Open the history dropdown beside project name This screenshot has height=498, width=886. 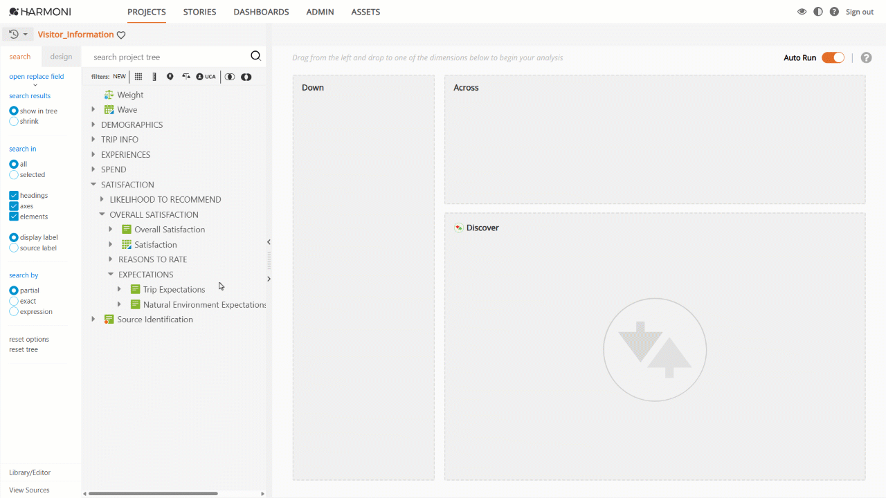pos(18,34)
